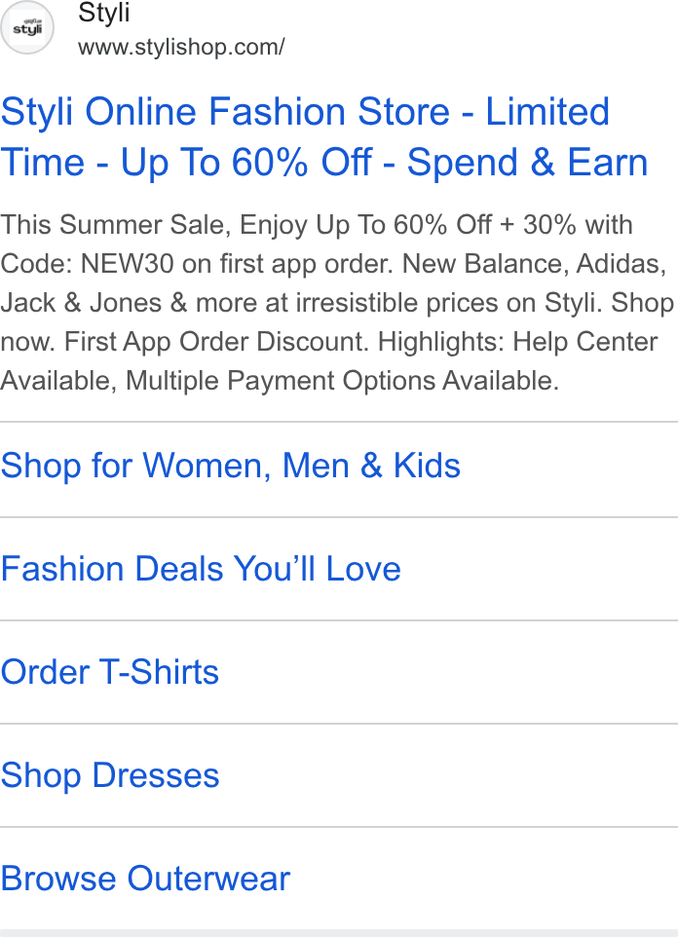Click the New Balance brand mention
The height and width of the screenshot is (937, 678).
point(485,264)
